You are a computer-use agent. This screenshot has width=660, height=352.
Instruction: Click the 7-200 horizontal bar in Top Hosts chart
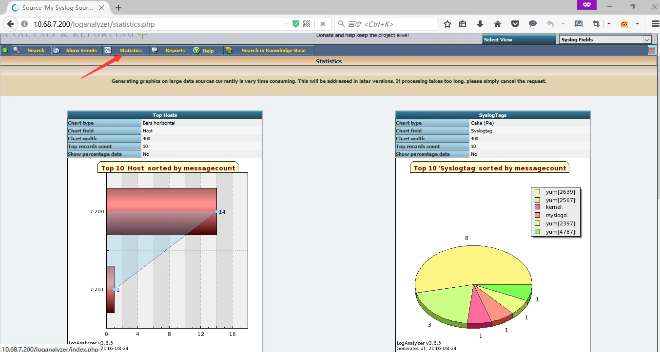tap(161, 211)
